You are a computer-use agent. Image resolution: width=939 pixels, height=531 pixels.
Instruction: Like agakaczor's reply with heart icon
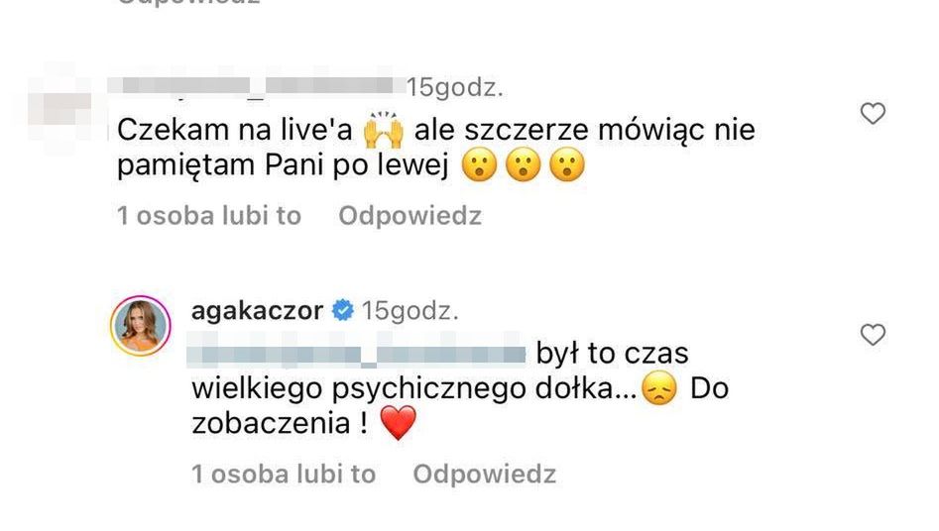873,335
